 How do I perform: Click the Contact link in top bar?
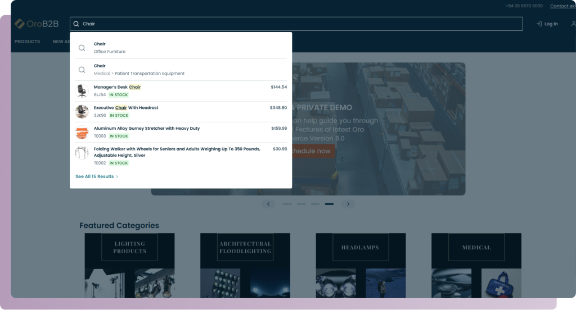coord(562,6)
